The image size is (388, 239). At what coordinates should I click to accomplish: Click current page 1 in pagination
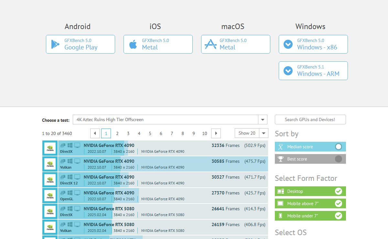point(106,133)
